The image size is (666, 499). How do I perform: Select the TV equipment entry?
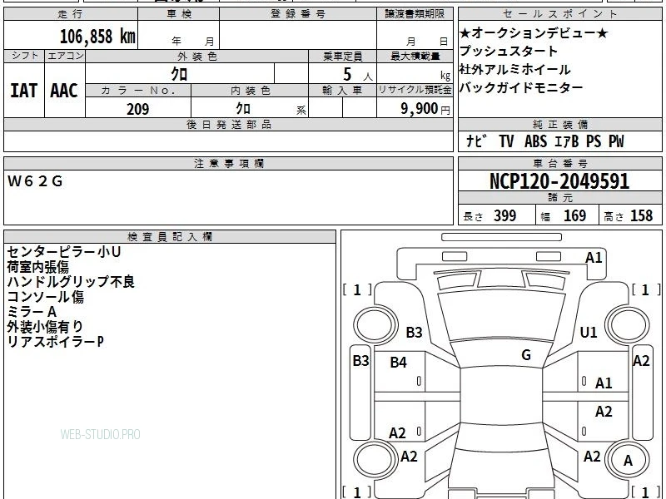(x=506, y=141)
